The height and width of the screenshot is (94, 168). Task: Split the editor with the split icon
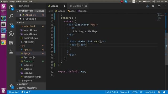(159, 6)
